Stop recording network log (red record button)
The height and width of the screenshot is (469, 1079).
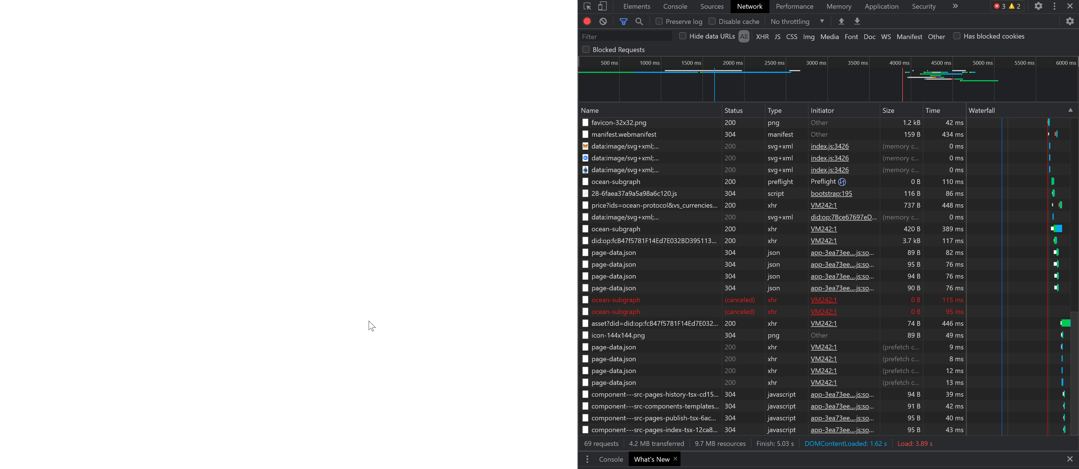click(587, 21)
